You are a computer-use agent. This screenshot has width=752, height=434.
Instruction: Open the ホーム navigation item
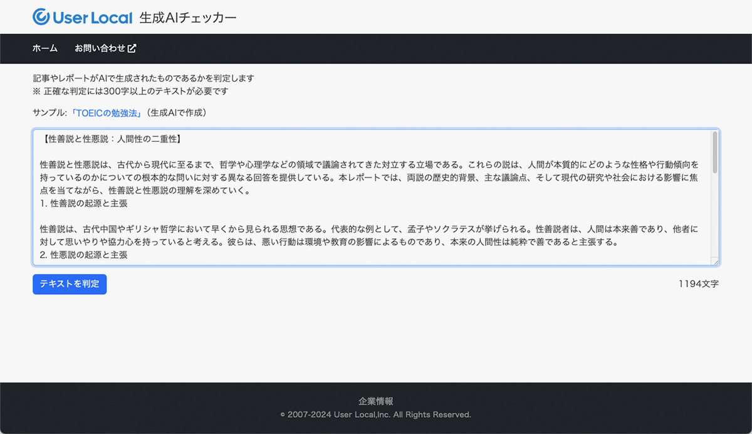coord(45,48)
